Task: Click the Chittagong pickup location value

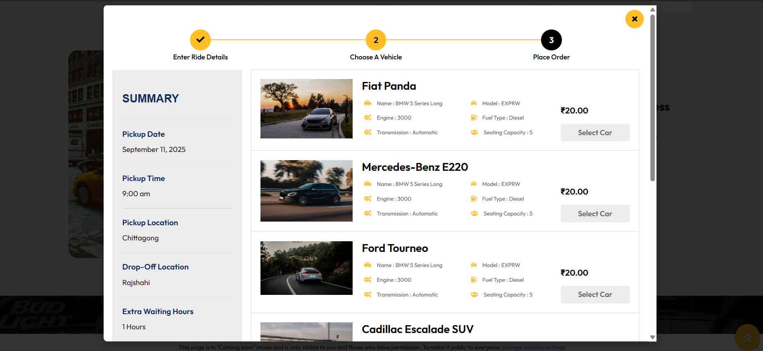Action: point(140,238)
